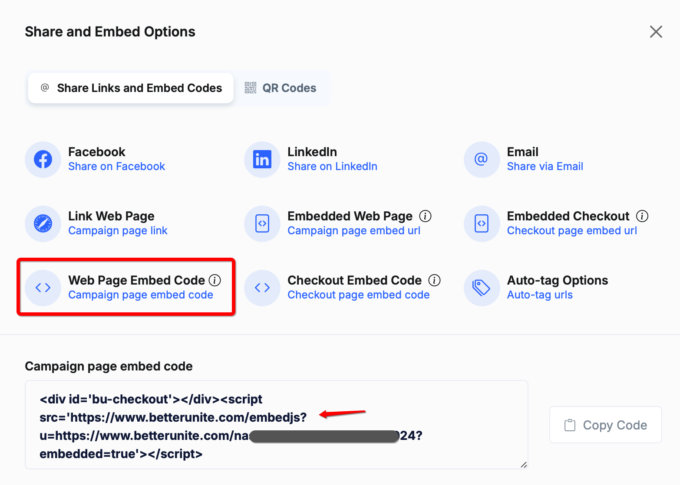Click the Checkout Embed Code brackets icon
Screen dimensions: 680x485
pyautogui.click(x=262, y=288)
